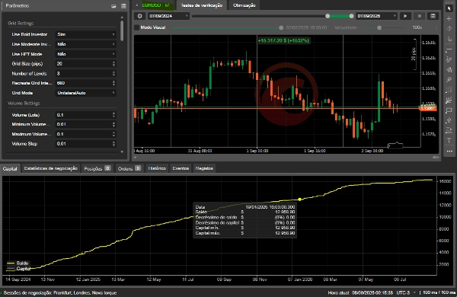This screenshot has width=457, height=297.
Task: Select the fan lines tool
Action: click(449, 100)
